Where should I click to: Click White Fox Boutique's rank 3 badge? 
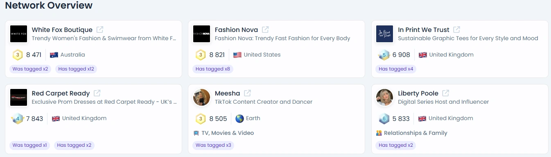click(17, 55)
